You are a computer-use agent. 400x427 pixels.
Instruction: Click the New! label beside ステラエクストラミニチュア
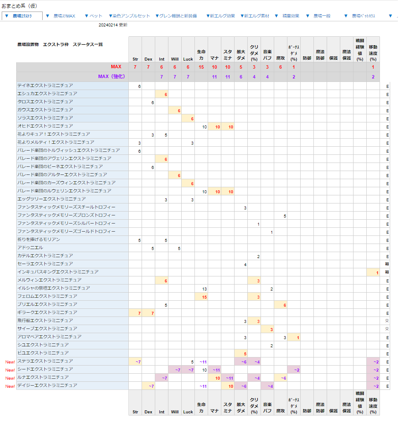pyautogui.click(x=10, y=362)
